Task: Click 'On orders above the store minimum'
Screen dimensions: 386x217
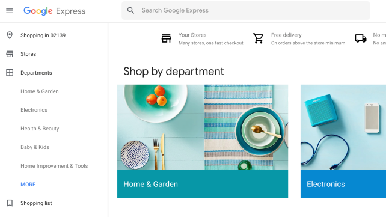Action: pyautogui.click(x=308, y=43)
